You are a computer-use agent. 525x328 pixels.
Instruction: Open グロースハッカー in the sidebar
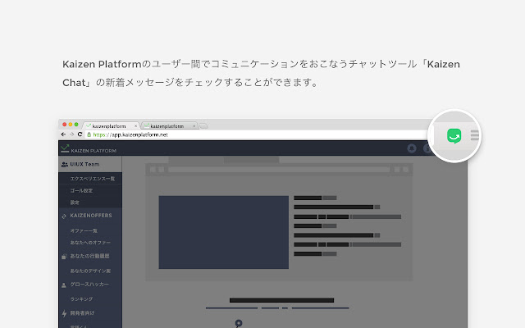[x=89, y=285]
